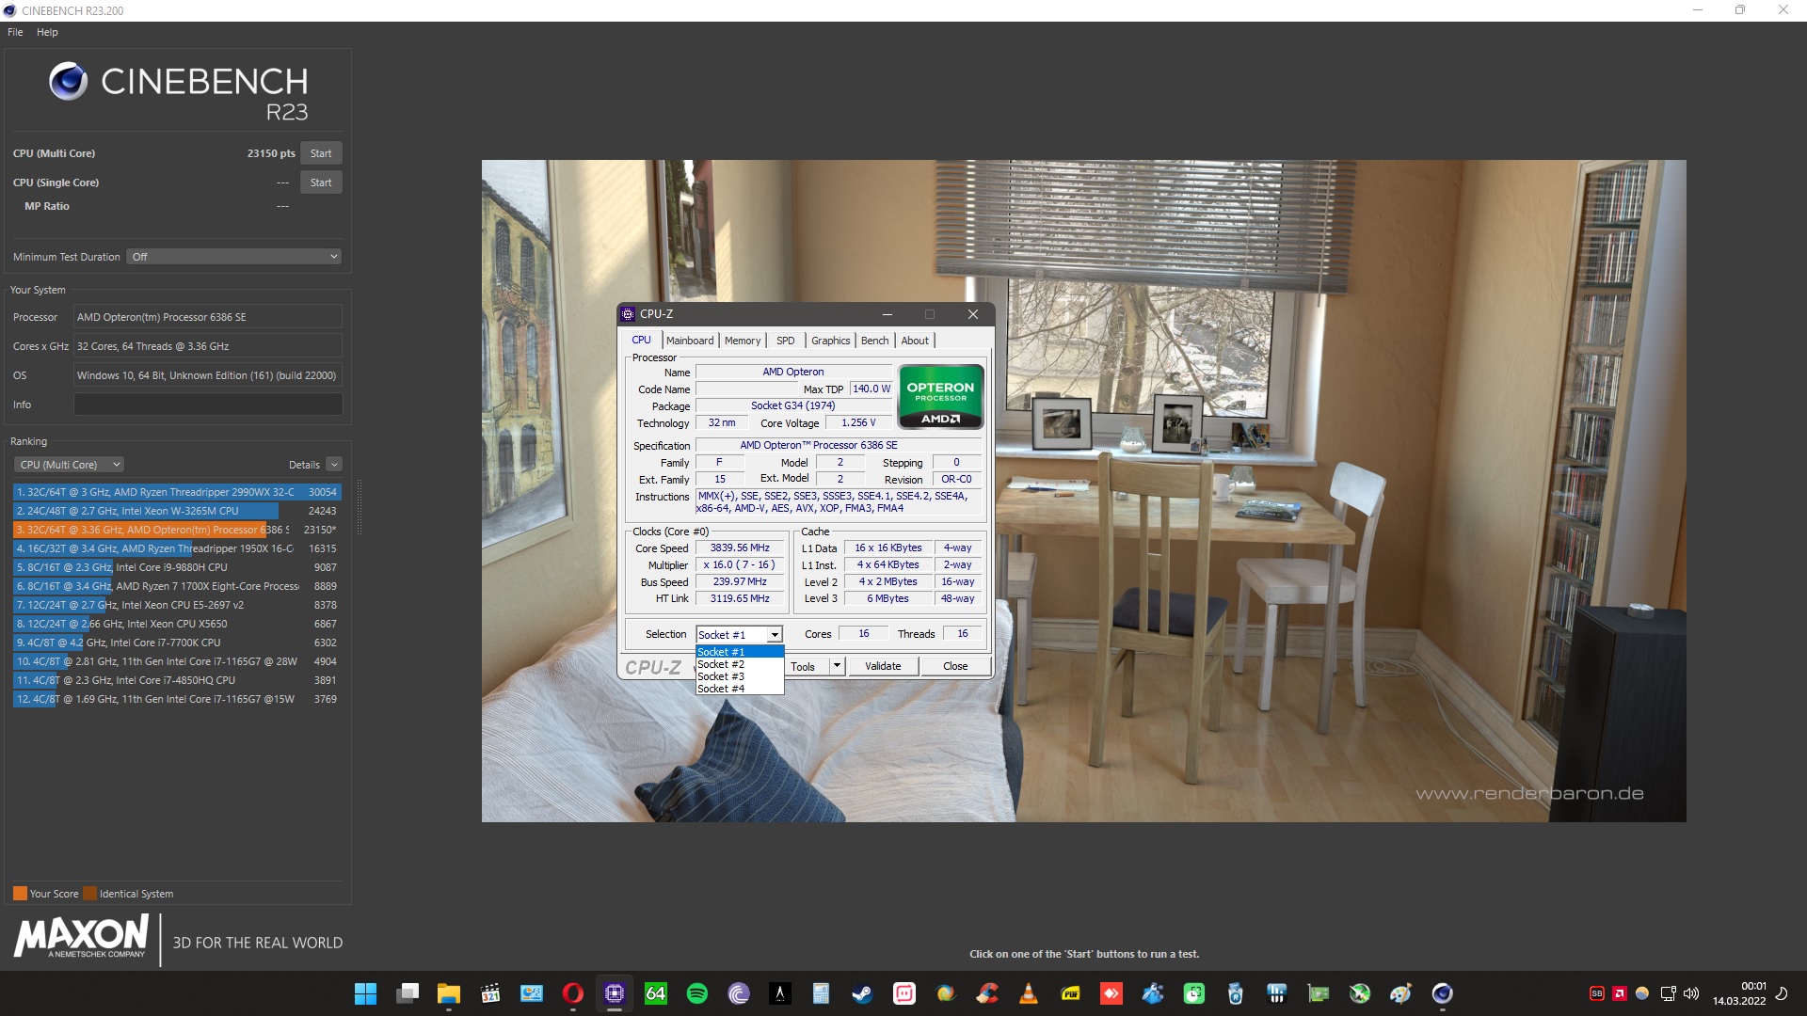Open the Help menu in Cinebench

click(x=47, y=32)
